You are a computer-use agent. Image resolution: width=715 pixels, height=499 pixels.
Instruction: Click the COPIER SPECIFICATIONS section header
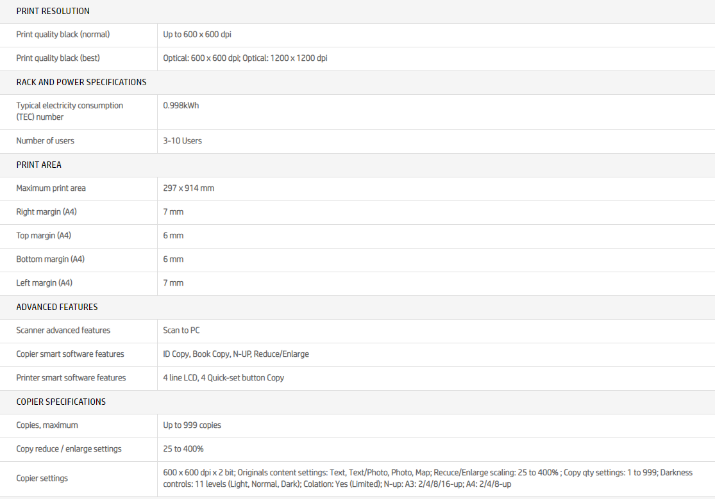(x=61, y=402)
